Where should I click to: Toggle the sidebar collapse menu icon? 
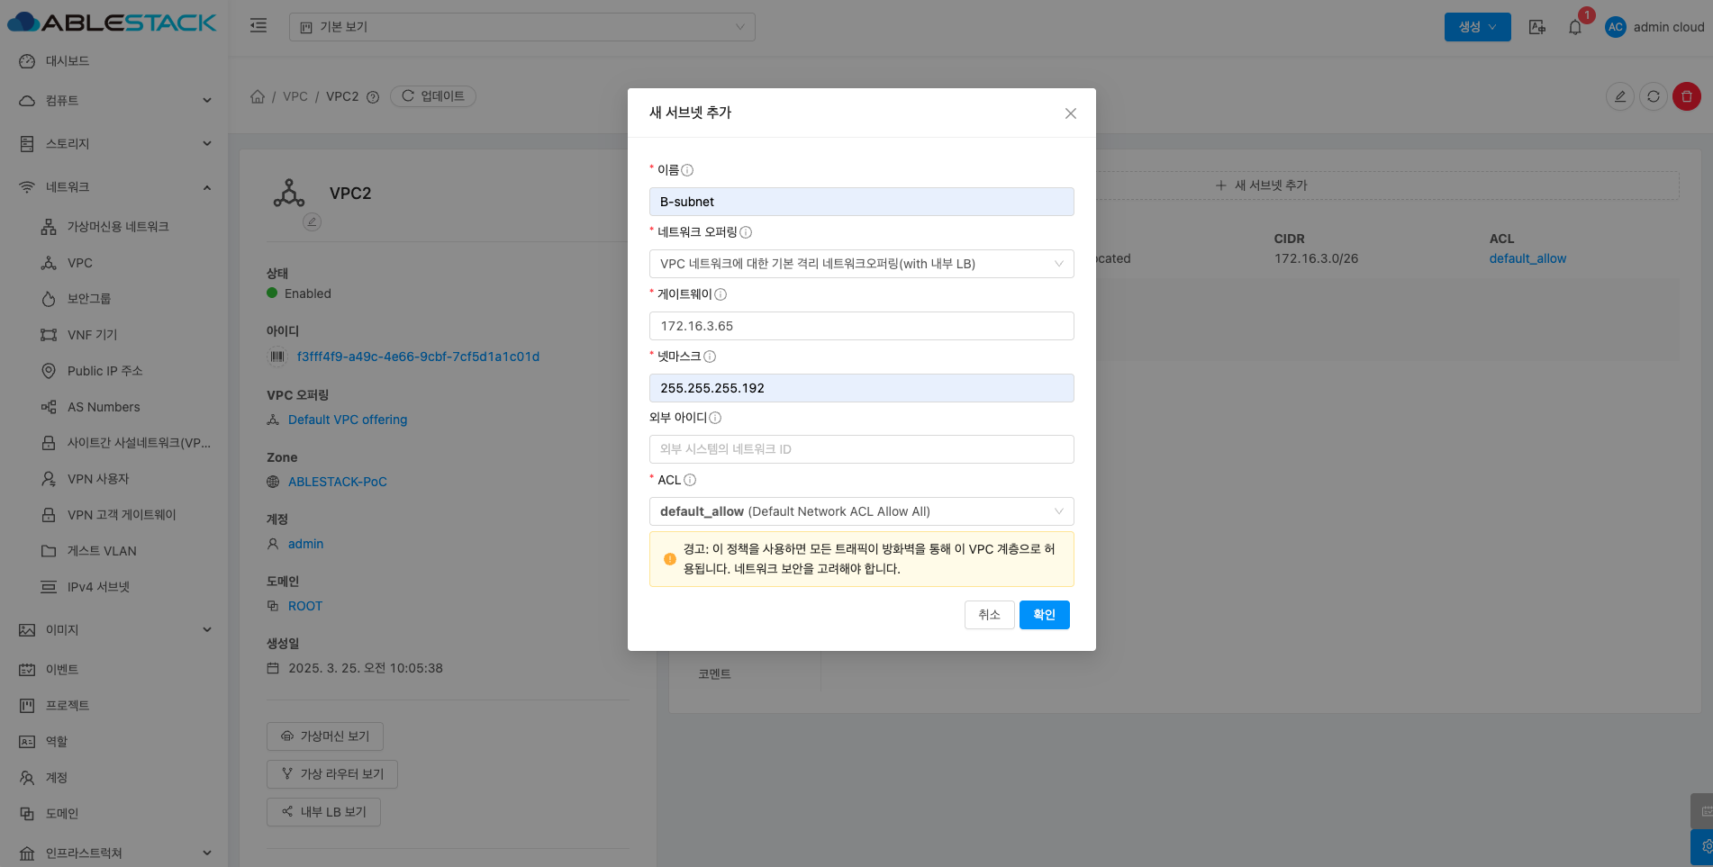258,26
